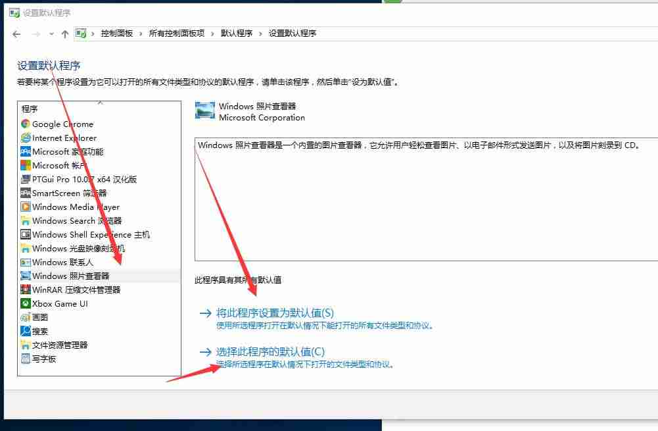Click 将此程序设置为默认值(S) link
This screenshot has height=431, width=658.
[x=275, y=313]
